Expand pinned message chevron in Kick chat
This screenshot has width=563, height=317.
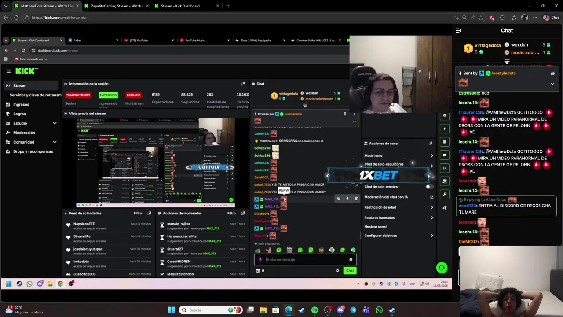coord(552,84)
